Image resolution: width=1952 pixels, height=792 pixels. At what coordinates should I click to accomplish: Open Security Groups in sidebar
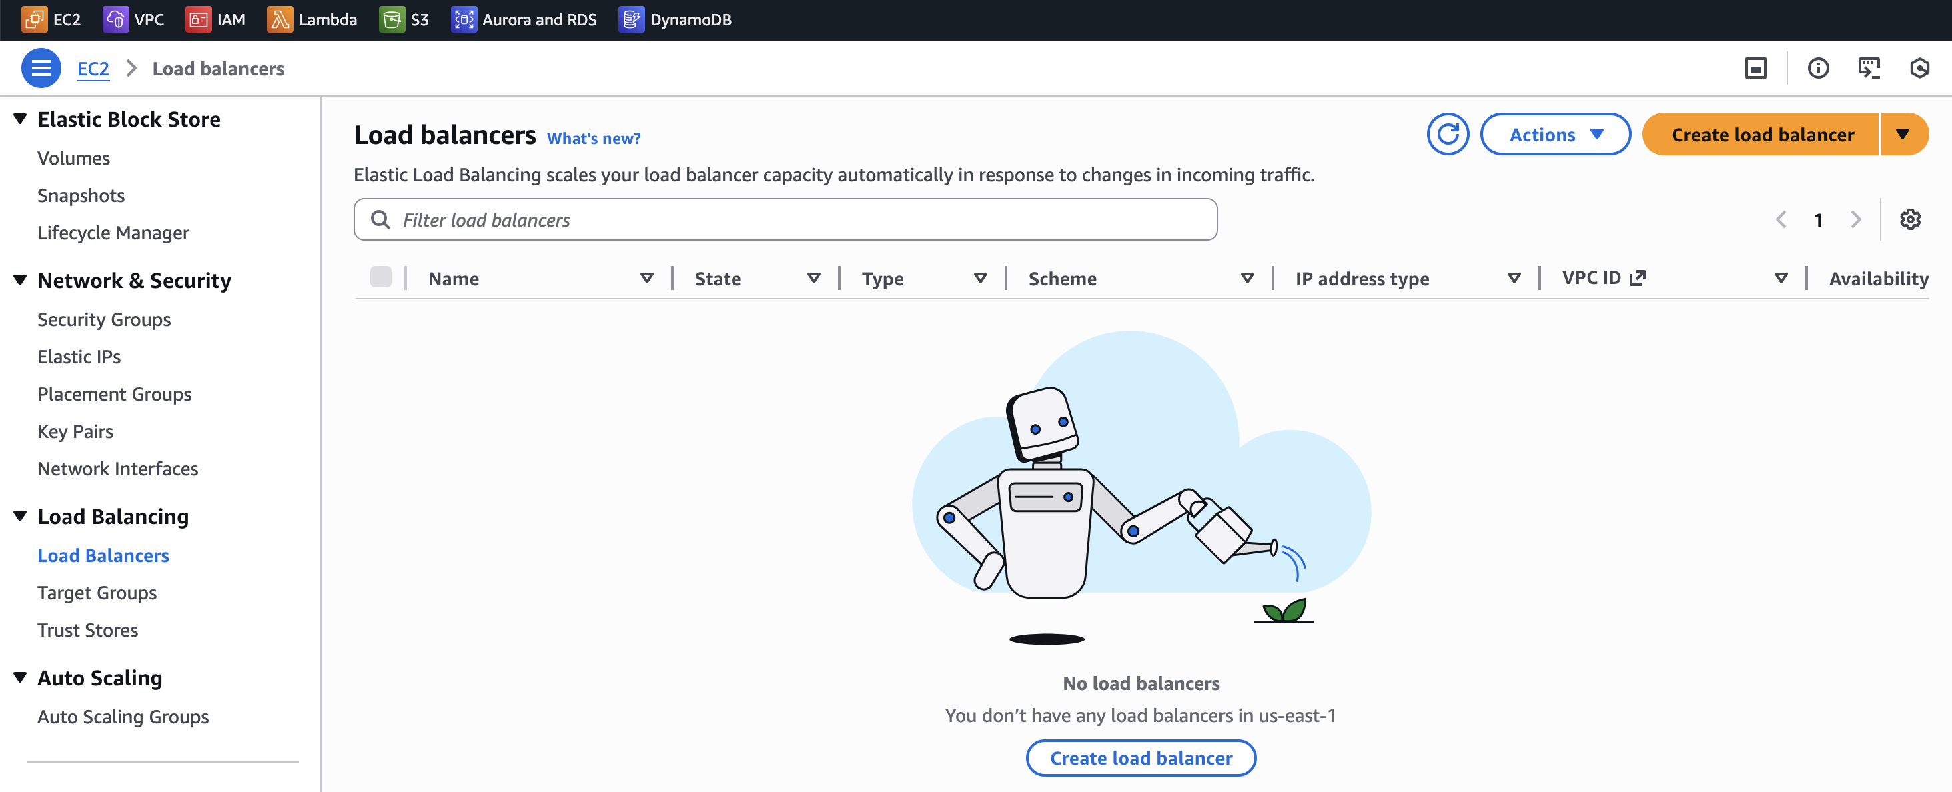[104, 319]
